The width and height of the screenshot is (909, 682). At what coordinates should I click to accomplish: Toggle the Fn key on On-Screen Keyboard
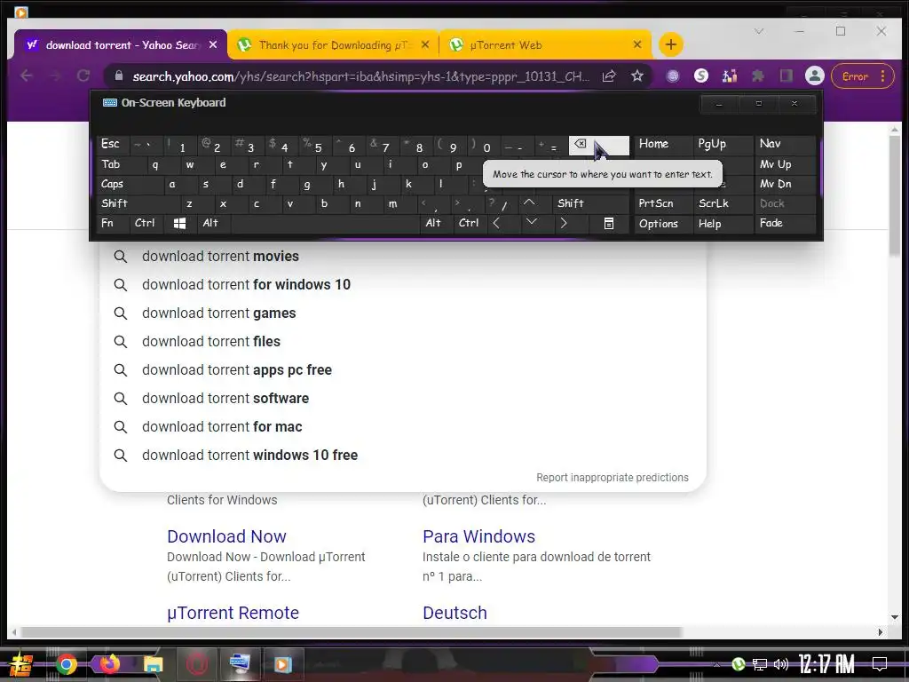tap(113, 223)
